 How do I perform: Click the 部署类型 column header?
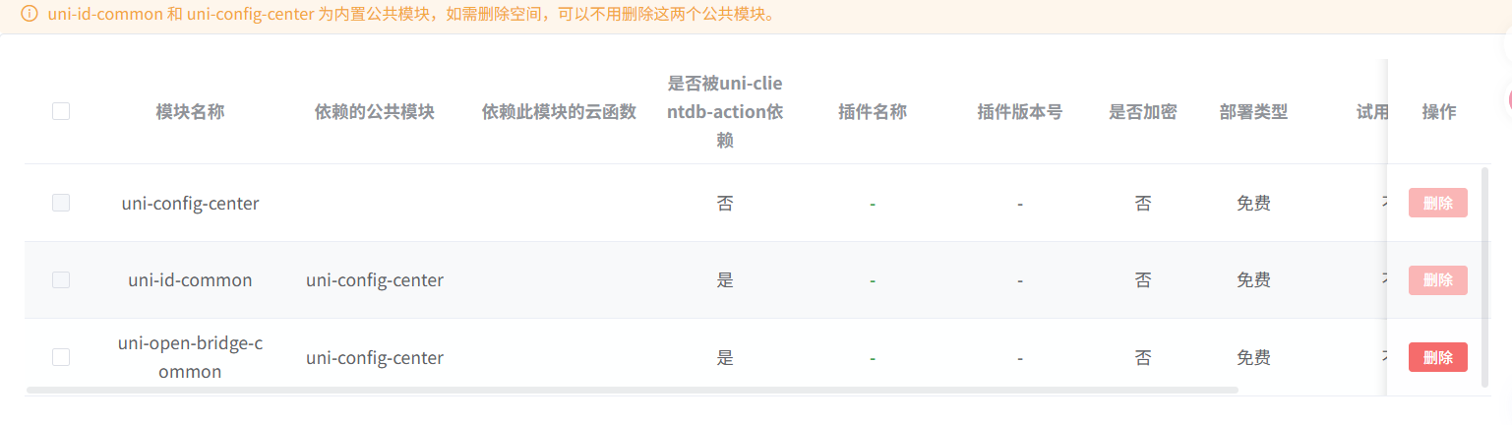pyautogui.click(x=1252, y=112)
